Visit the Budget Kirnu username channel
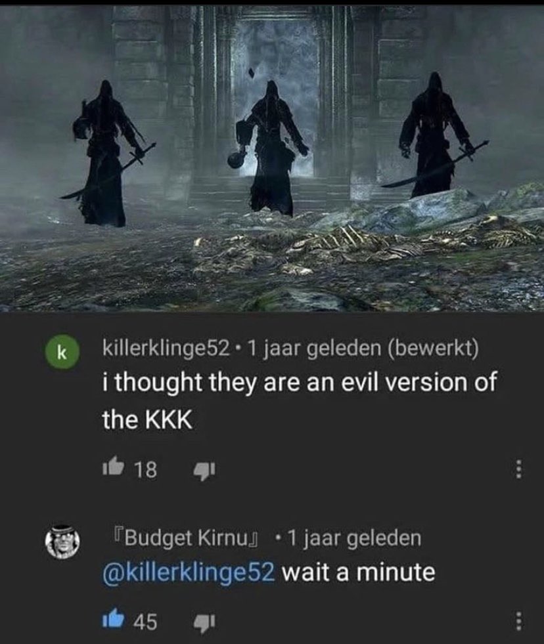Screen dimensions: 544x644 pos(187,538)
